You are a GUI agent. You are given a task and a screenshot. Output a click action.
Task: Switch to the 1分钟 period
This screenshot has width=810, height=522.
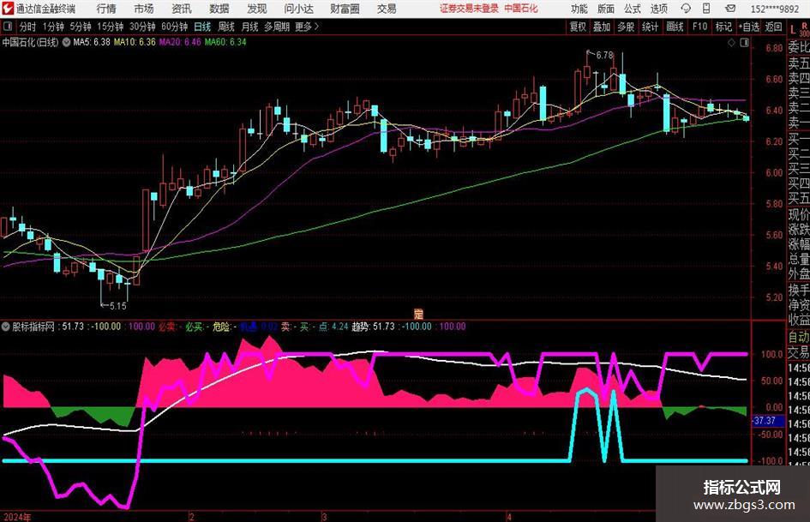pyautogui.click(x=53, y=27)
